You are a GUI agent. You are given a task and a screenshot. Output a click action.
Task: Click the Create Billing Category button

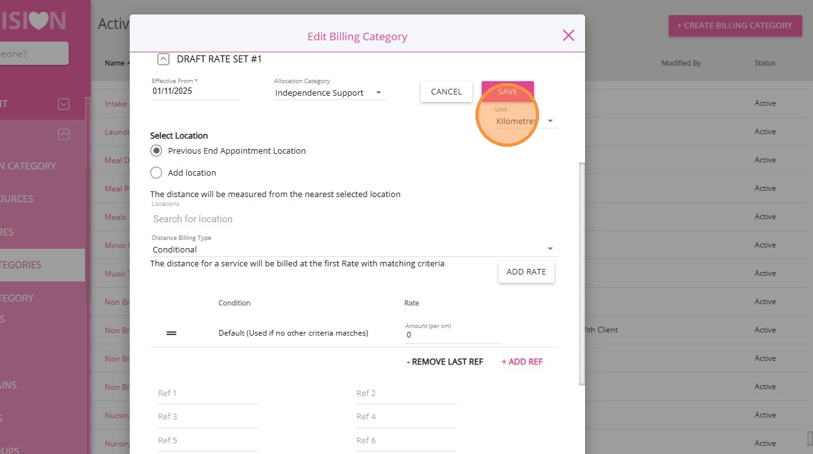pos(735,26)
